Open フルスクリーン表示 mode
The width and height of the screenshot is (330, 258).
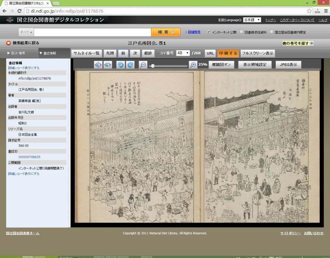pyautogui.click(x=257, y=53)
